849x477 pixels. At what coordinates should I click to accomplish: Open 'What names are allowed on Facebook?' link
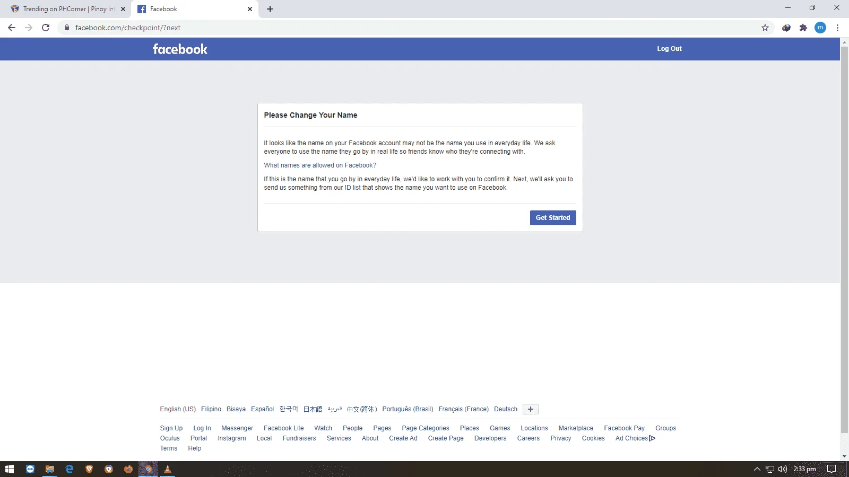[320, 165]
